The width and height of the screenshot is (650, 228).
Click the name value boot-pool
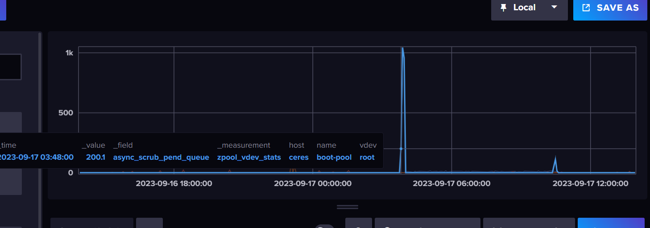point(334,157)
